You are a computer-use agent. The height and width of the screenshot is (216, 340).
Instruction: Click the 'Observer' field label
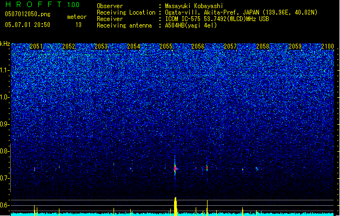110,6
